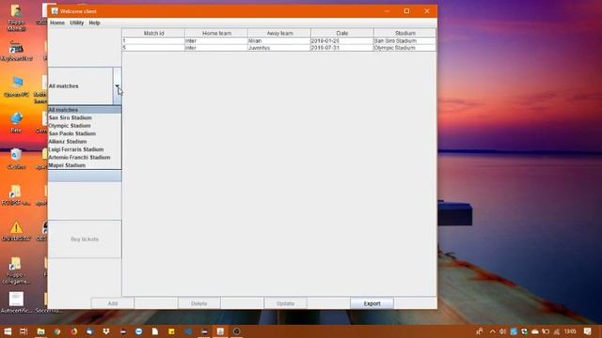Open Dropbox from the taskbar
This screenshot has height=338, width=602.
point(106,331)
